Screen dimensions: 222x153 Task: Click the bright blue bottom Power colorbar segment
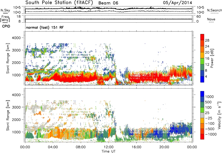tap(202, 80)
